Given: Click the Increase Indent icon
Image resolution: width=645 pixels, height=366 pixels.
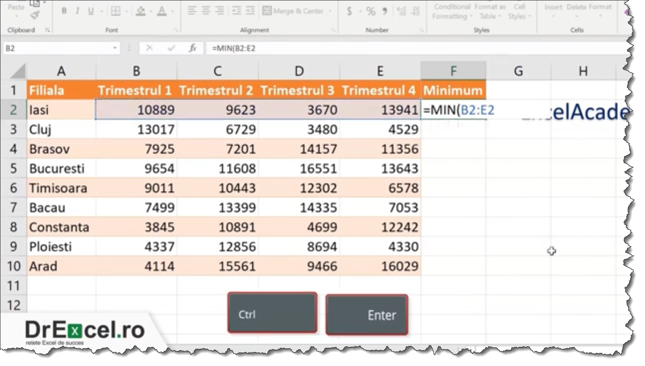Looking at the screenshot, I should click(x=250, y=10).
